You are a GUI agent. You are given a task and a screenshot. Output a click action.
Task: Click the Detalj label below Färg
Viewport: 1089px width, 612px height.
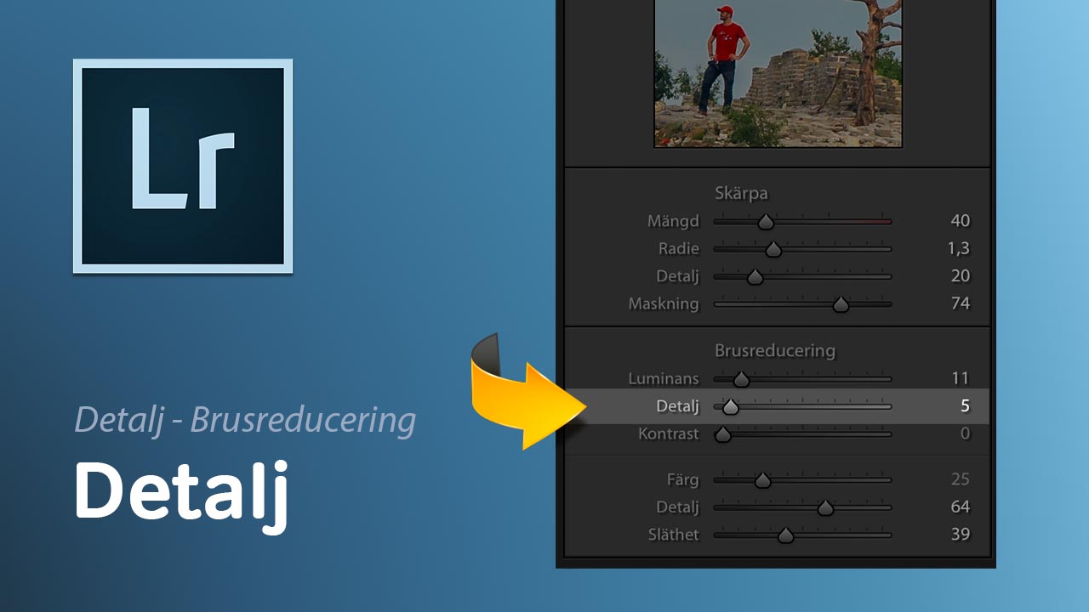[677, 507]
